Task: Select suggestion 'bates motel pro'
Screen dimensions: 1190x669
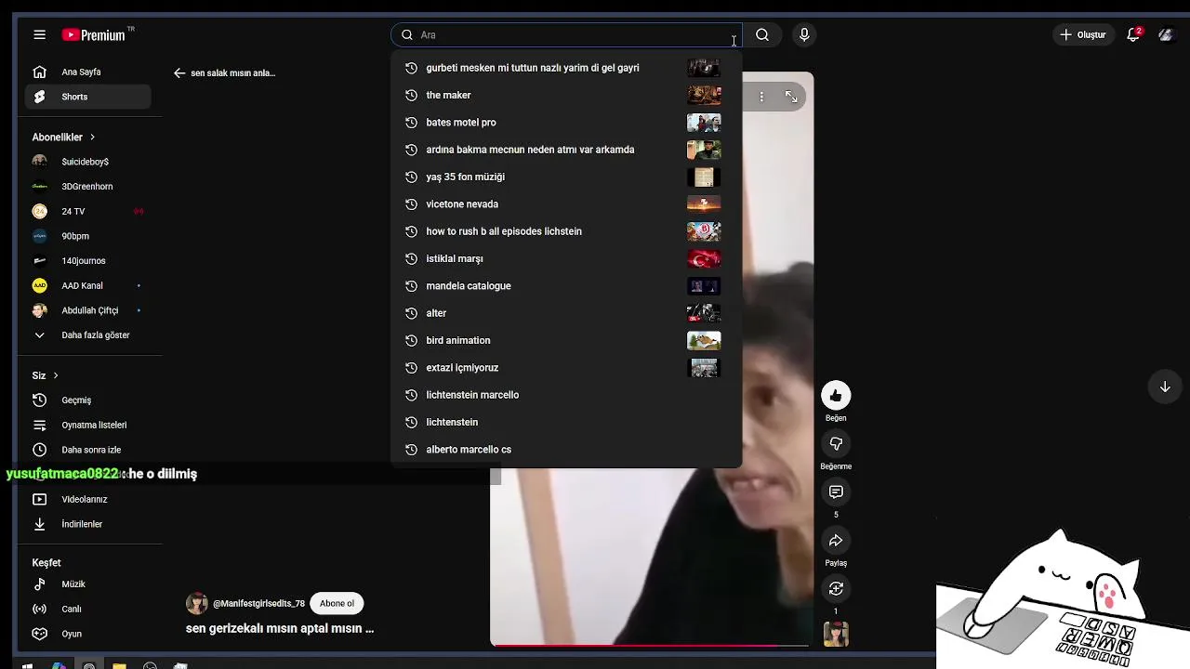Action: (x=566, y=122)
